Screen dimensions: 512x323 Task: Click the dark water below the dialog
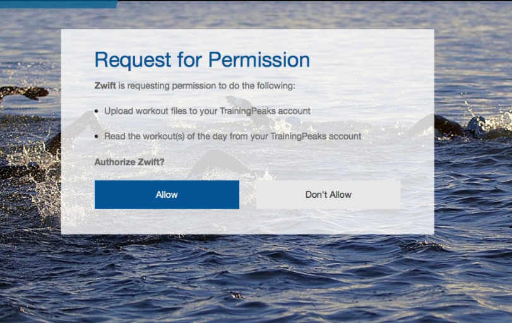(x=256, y=278)
